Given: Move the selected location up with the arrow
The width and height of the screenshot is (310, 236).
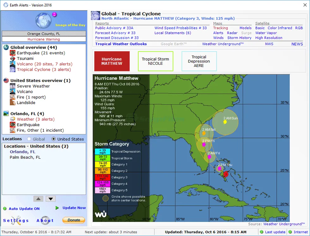Looking at the screenshot, I should [x=38, y=199].
